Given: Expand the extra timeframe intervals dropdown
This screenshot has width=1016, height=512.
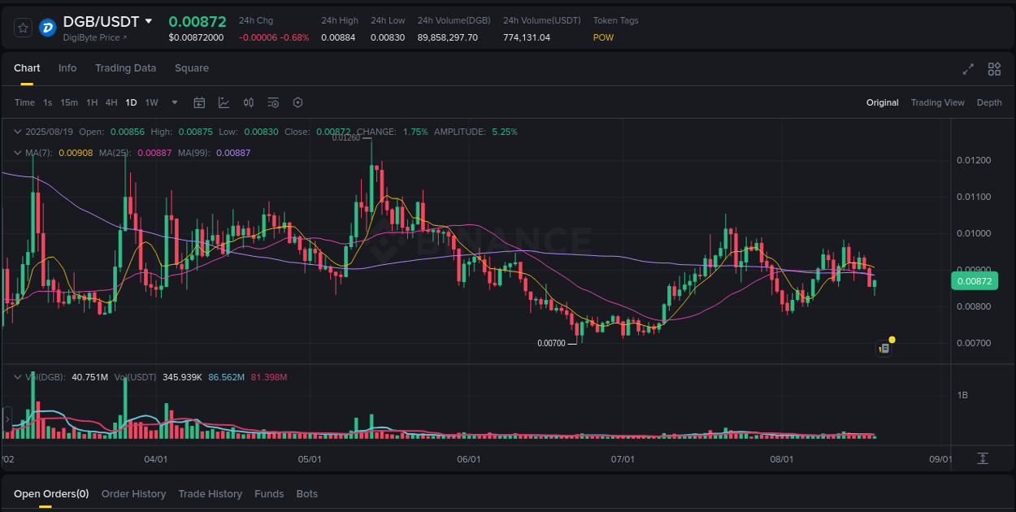Looking at the screenshot, I should [x=174, y=102].
